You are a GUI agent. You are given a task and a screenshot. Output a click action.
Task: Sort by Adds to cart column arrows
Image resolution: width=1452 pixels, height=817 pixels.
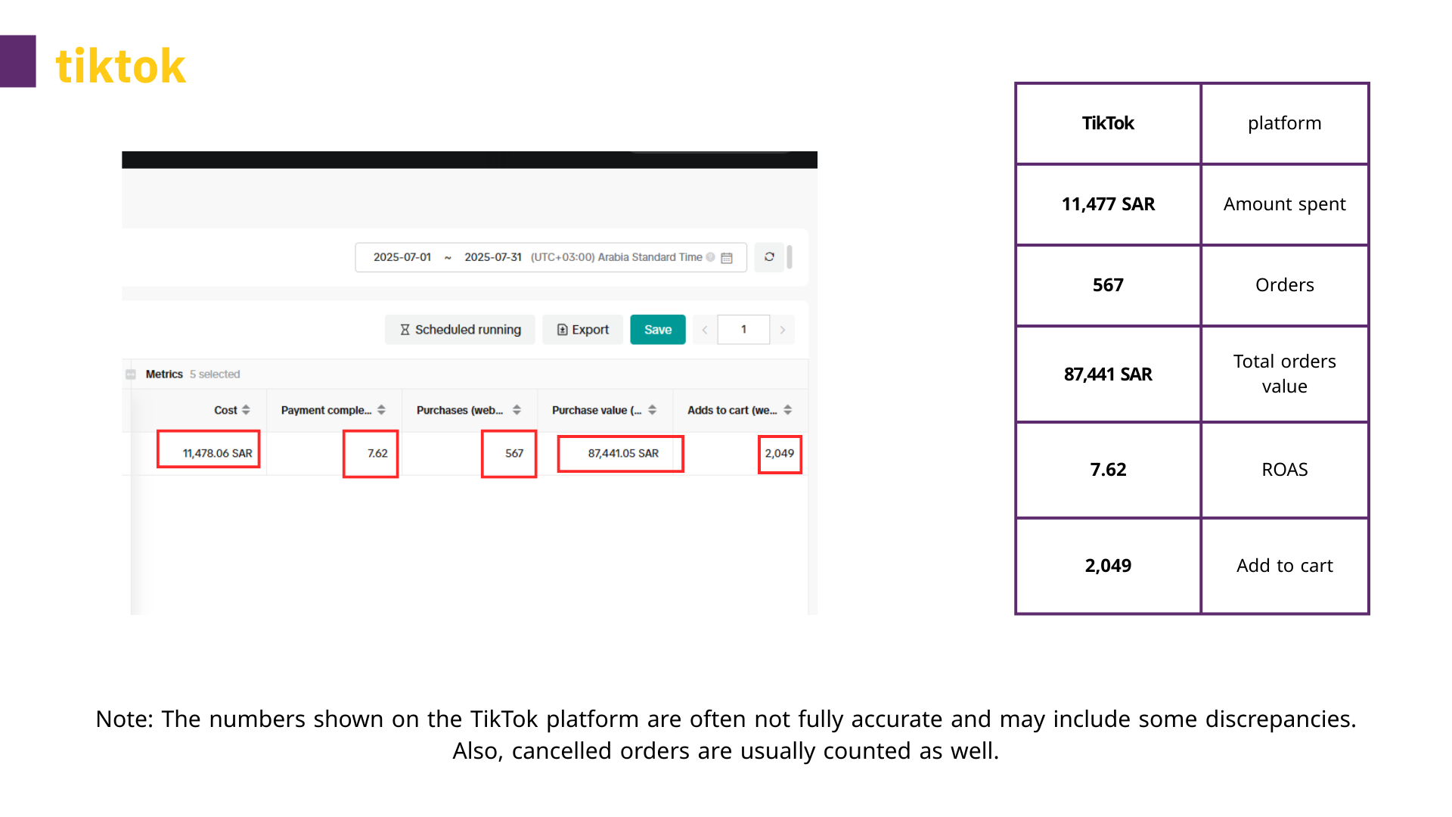[x=788, y=410]
